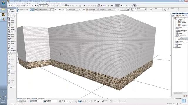Open the Teamwork menu
Screen dimensions: 188x105
tap(52, 3)
